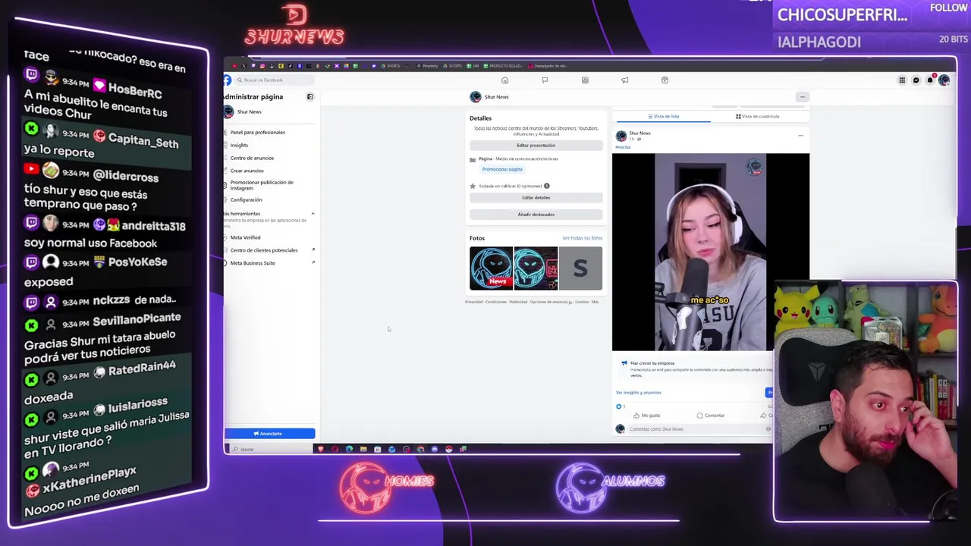971x546 pixels.
Task: Click the 'Descargador de vid...' bookmark
Action: (548, 66)
